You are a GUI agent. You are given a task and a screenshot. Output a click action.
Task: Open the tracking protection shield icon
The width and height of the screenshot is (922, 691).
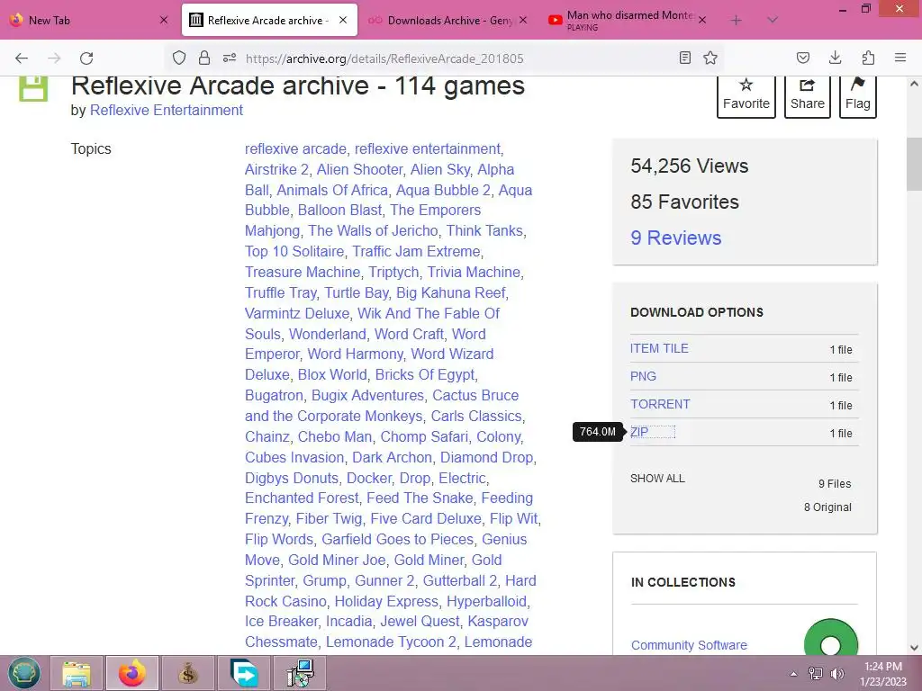tap(179, 58)
